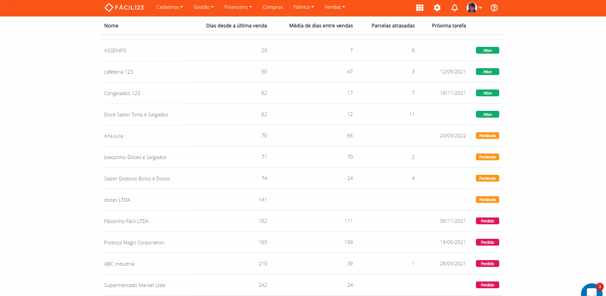
Task: Click the Perdendo badge for Ana Julia
Action: (x=487, y=136)
